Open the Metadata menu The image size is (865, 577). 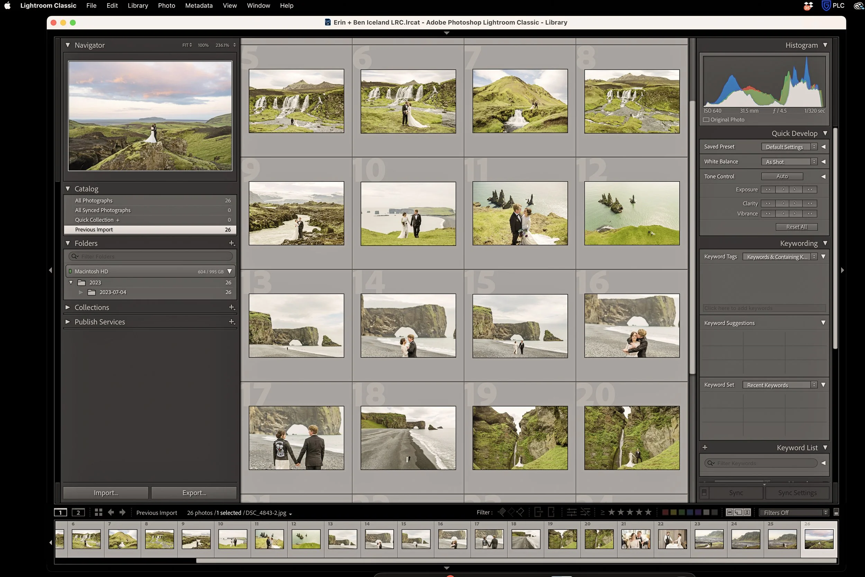click(x=199, y=6)
